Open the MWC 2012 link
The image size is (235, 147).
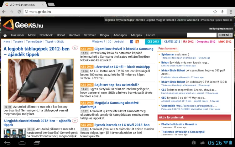[x=225, y=42]
